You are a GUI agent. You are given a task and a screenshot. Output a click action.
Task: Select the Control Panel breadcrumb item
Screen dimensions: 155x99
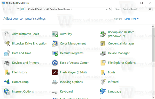35,9
